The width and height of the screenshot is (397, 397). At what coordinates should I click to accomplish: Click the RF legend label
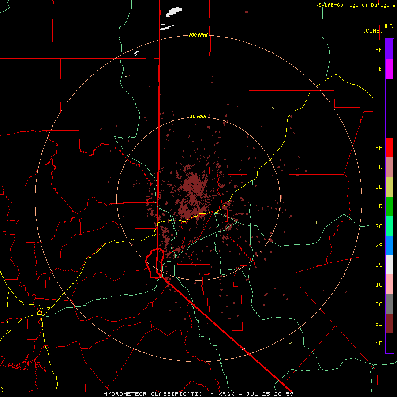pyautogui.click(x=378, y=50)
